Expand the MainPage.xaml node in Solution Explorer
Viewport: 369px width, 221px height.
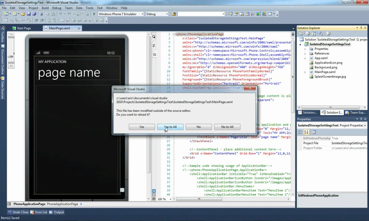[305, 72]
